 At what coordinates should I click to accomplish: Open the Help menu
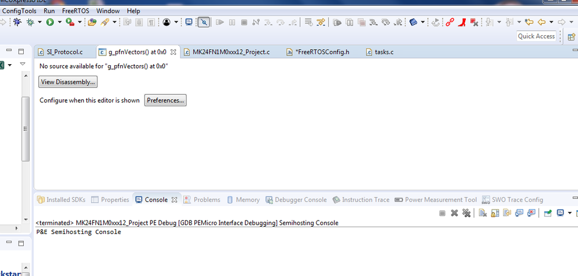pyautogui.click(x=134, y=11)
